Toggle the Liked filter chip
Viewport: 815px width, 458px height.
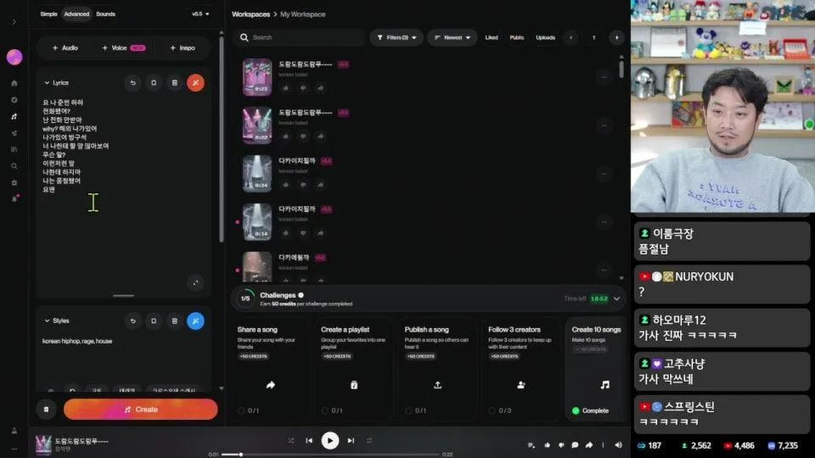coord(492,37)
